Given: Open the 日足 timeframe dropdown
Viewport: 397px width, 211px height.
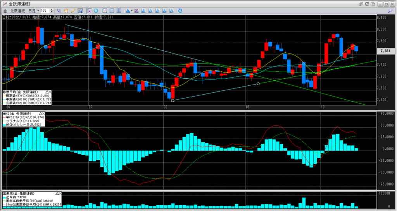Looking at the screenshot, I should coord(34,11).
